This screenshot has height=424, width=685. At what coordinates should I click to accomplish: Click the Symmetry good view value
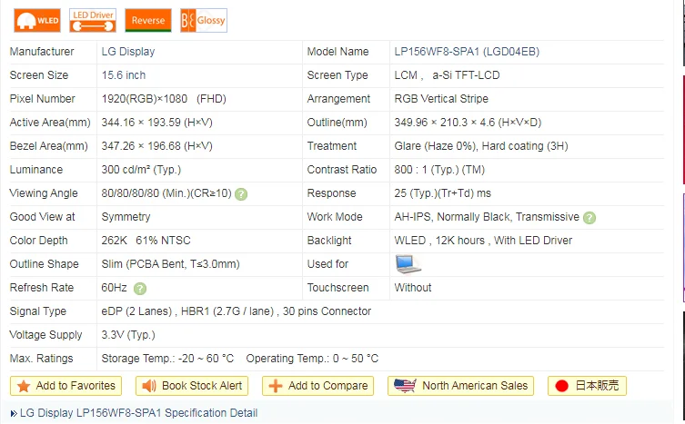click(x=126, y=216)
